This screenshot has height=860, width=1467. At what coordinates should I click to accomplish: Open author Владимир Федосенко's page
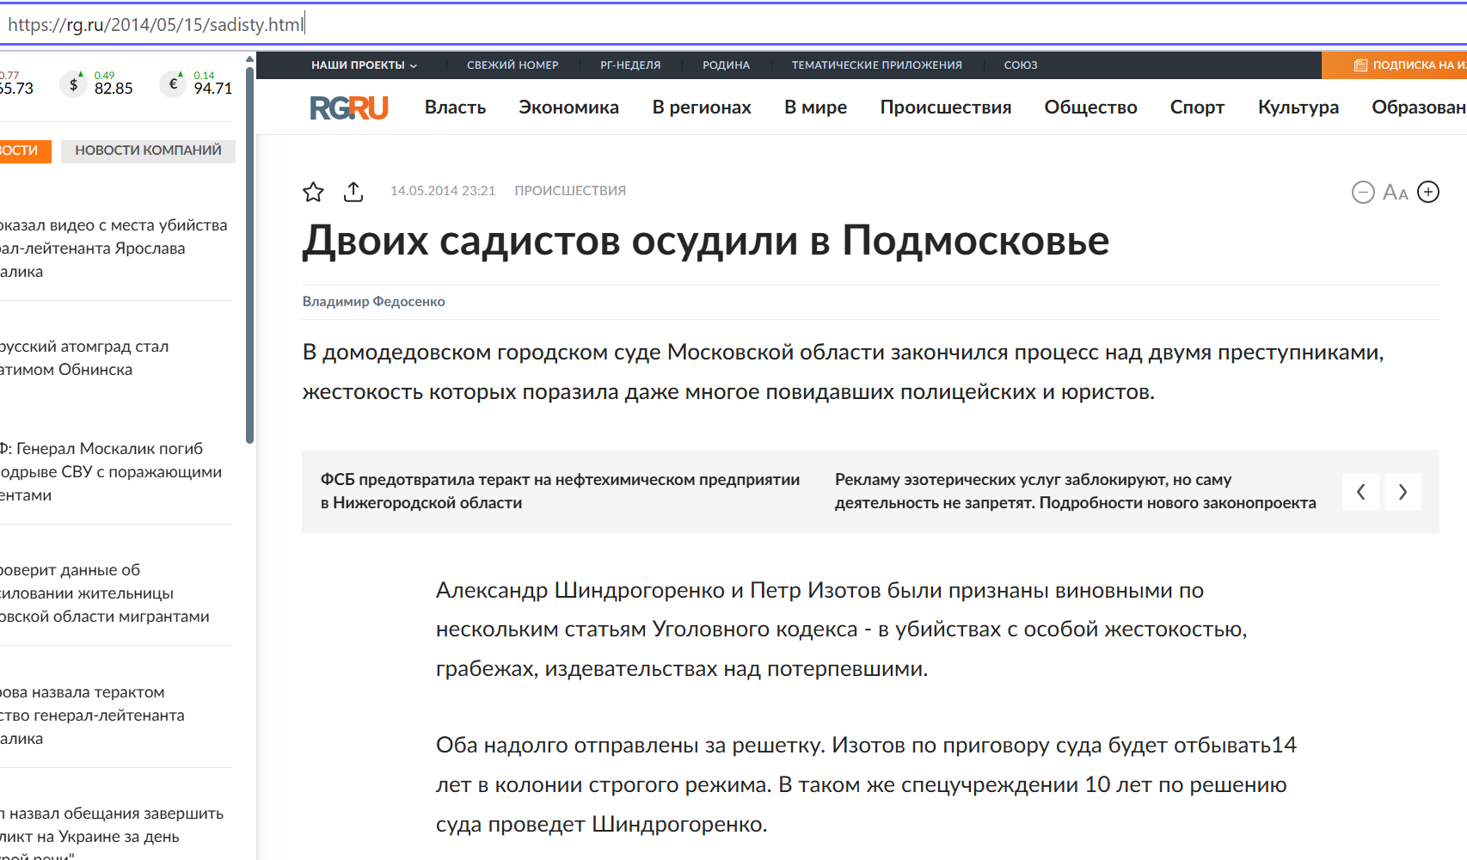(373, 302)
